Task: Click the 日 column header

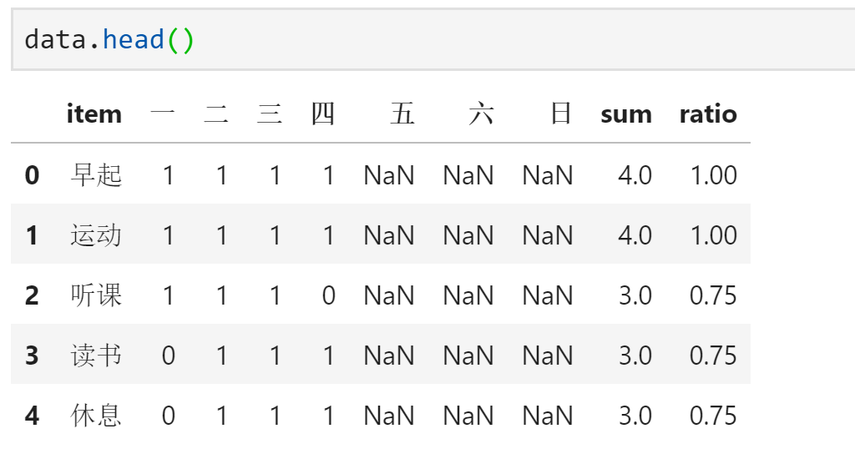Action: pos(561,114)
